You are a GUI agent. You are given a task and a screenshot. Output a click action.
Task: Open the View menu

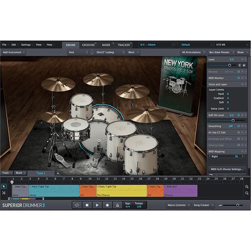(x=39, y=45)
